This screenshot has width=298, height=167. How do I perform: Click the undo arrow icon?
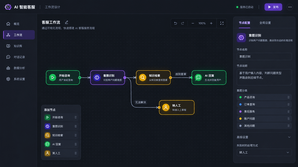[x=175, y=23]
